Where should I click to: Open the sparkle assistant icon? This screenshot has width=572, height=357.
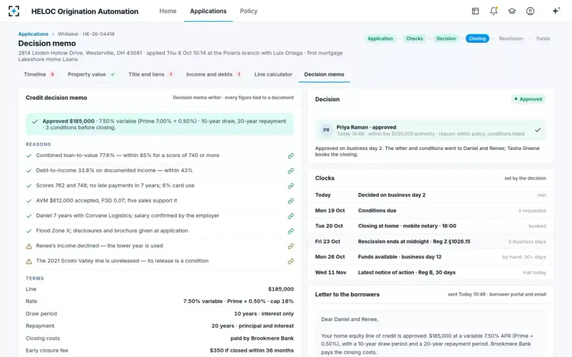click(x=556, y=11)
